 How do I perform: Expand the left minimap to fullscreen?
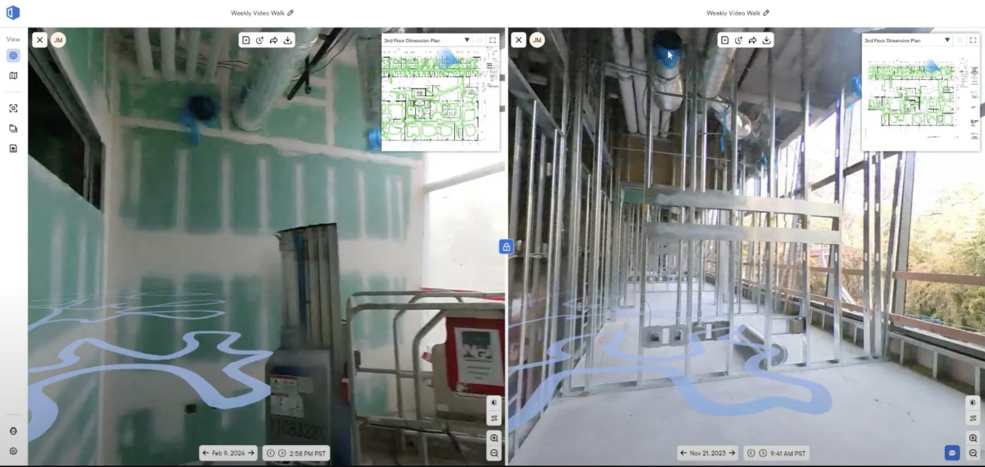click(x=493, y=40)
